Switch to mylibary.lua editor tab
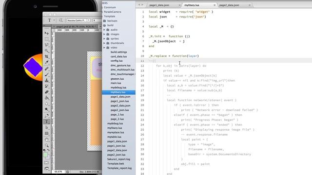The height and width of the screenshot is (175, 312). (x=192, y=5)
